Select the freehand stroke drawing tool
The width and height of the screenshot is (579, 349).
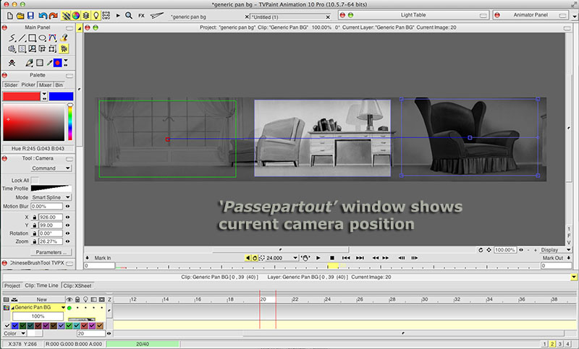[12, 38]
